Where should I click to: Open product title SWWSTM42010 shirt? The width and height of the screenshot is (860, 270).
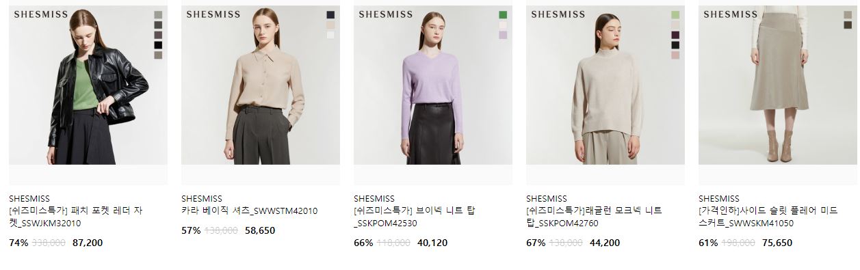click(x=250, y=211)
